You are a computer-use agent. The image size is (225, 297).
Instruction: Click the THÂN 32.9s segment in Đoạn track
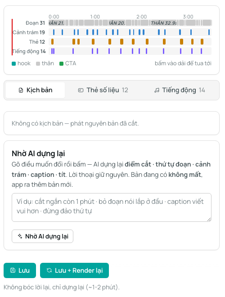point(164,23)
